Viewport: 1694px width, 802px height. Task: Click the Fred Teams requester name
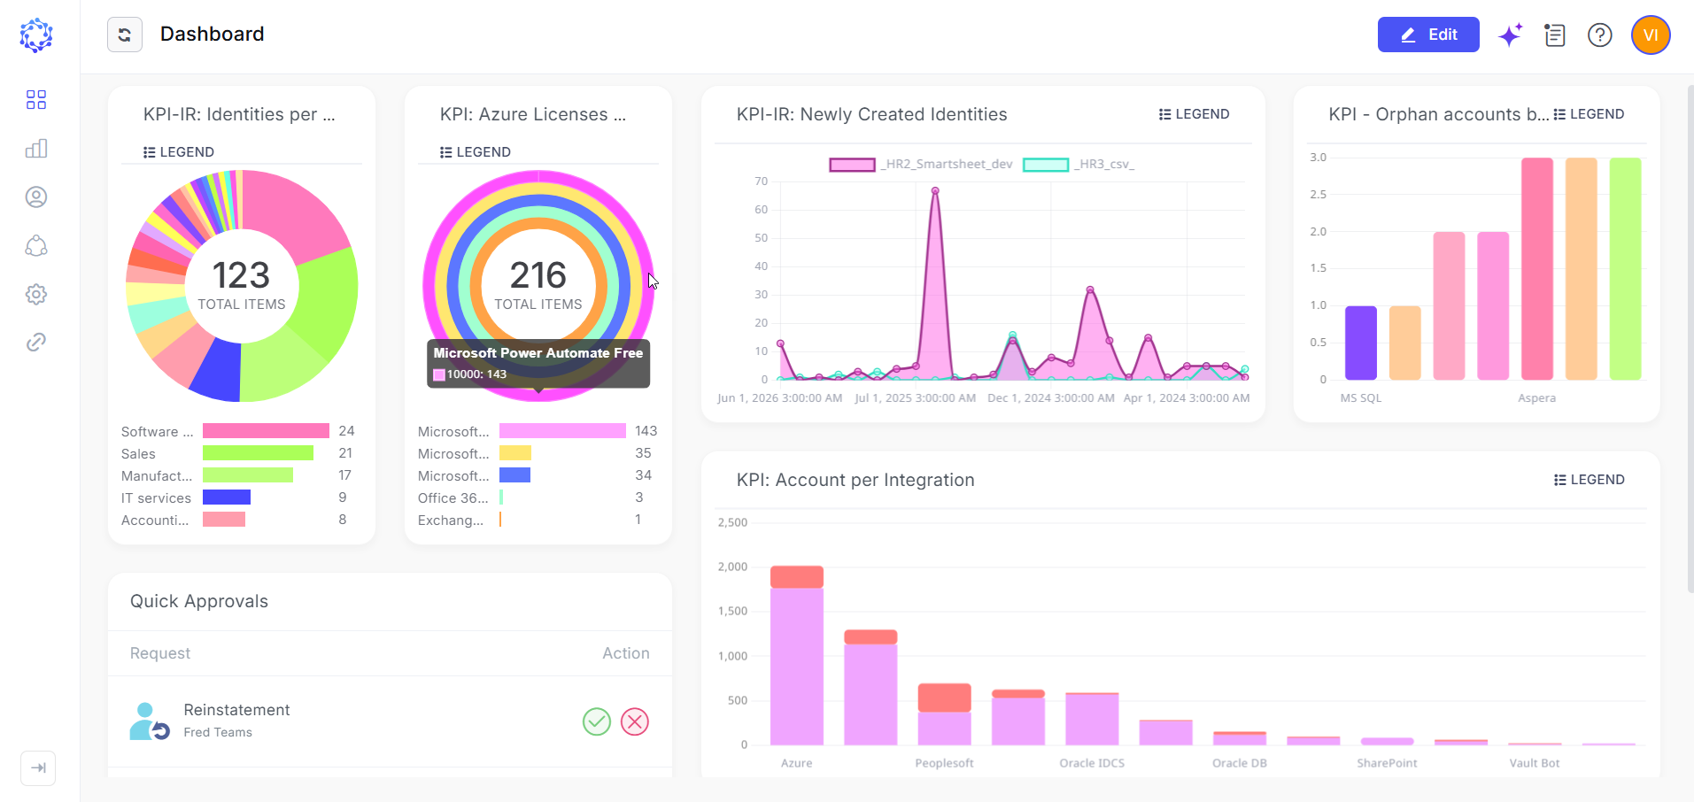click(x=218, y=732)
